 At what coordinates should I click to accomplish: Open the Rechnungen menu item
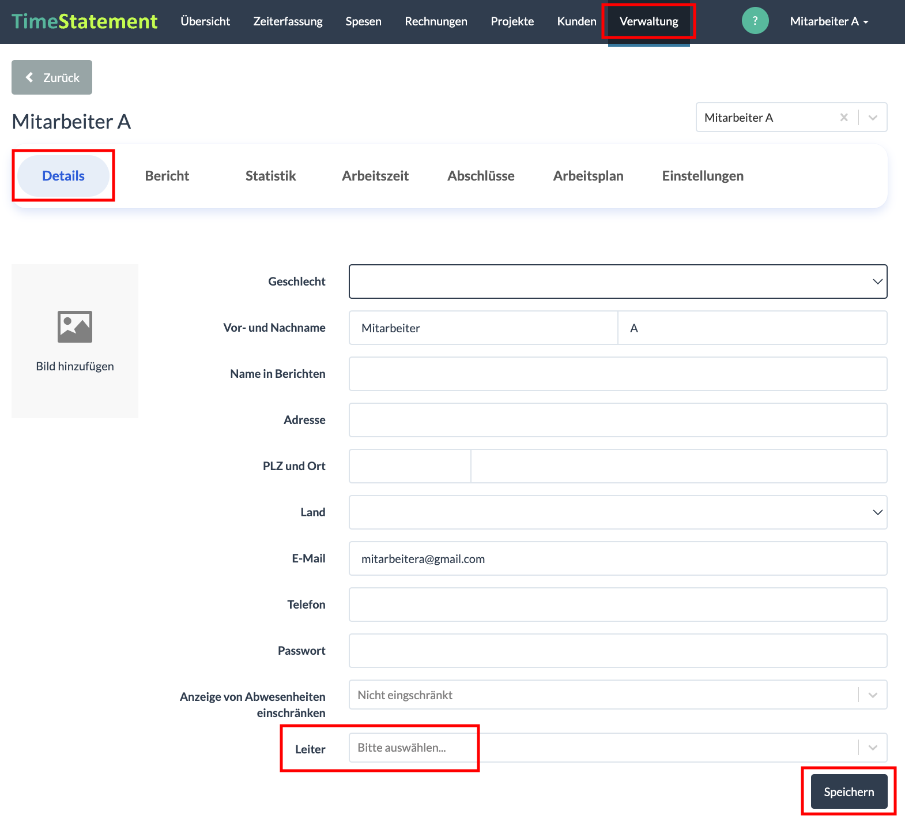coord(436,21)
